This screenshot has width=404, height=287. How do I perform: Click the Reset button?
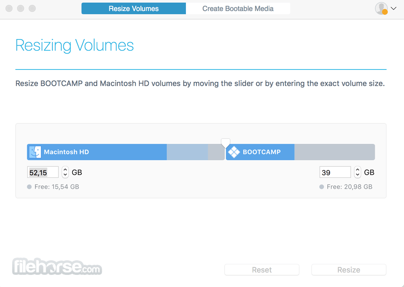[x=262, y=270]
